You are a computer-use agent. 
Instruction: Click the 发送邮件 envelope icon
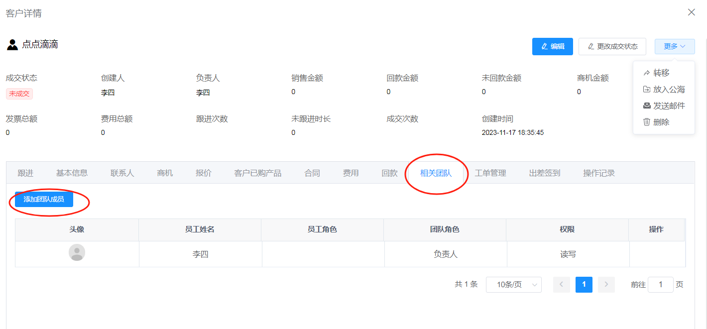click(647, 106)
